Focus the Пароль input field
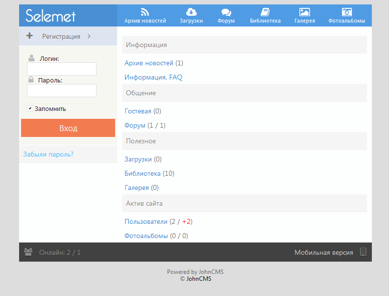389x296 pixels. click(62, 90)
